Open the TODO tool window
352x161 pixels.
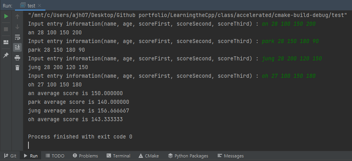tap(55, 156)
